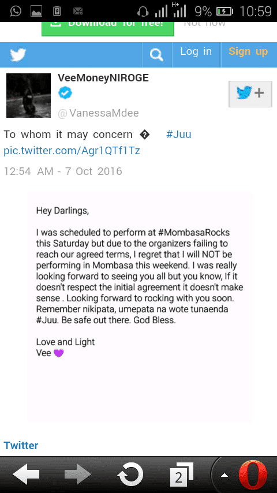Go forward with browser forward arrow

point(77,475)
